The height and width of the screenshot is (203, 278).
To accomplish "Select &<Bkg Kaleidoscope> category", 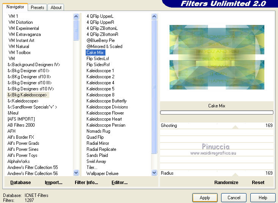I will point(27,95).
